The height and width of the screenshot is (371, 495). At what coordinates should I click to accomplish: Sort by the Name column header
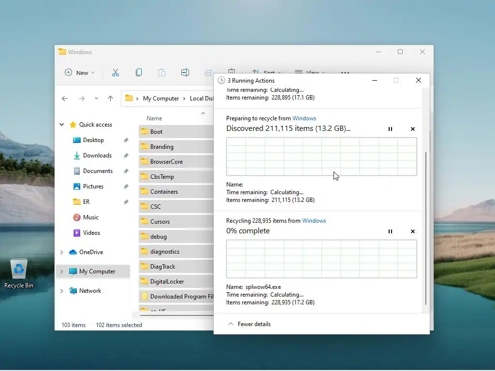pyautogui.click(x=154, y=118)
